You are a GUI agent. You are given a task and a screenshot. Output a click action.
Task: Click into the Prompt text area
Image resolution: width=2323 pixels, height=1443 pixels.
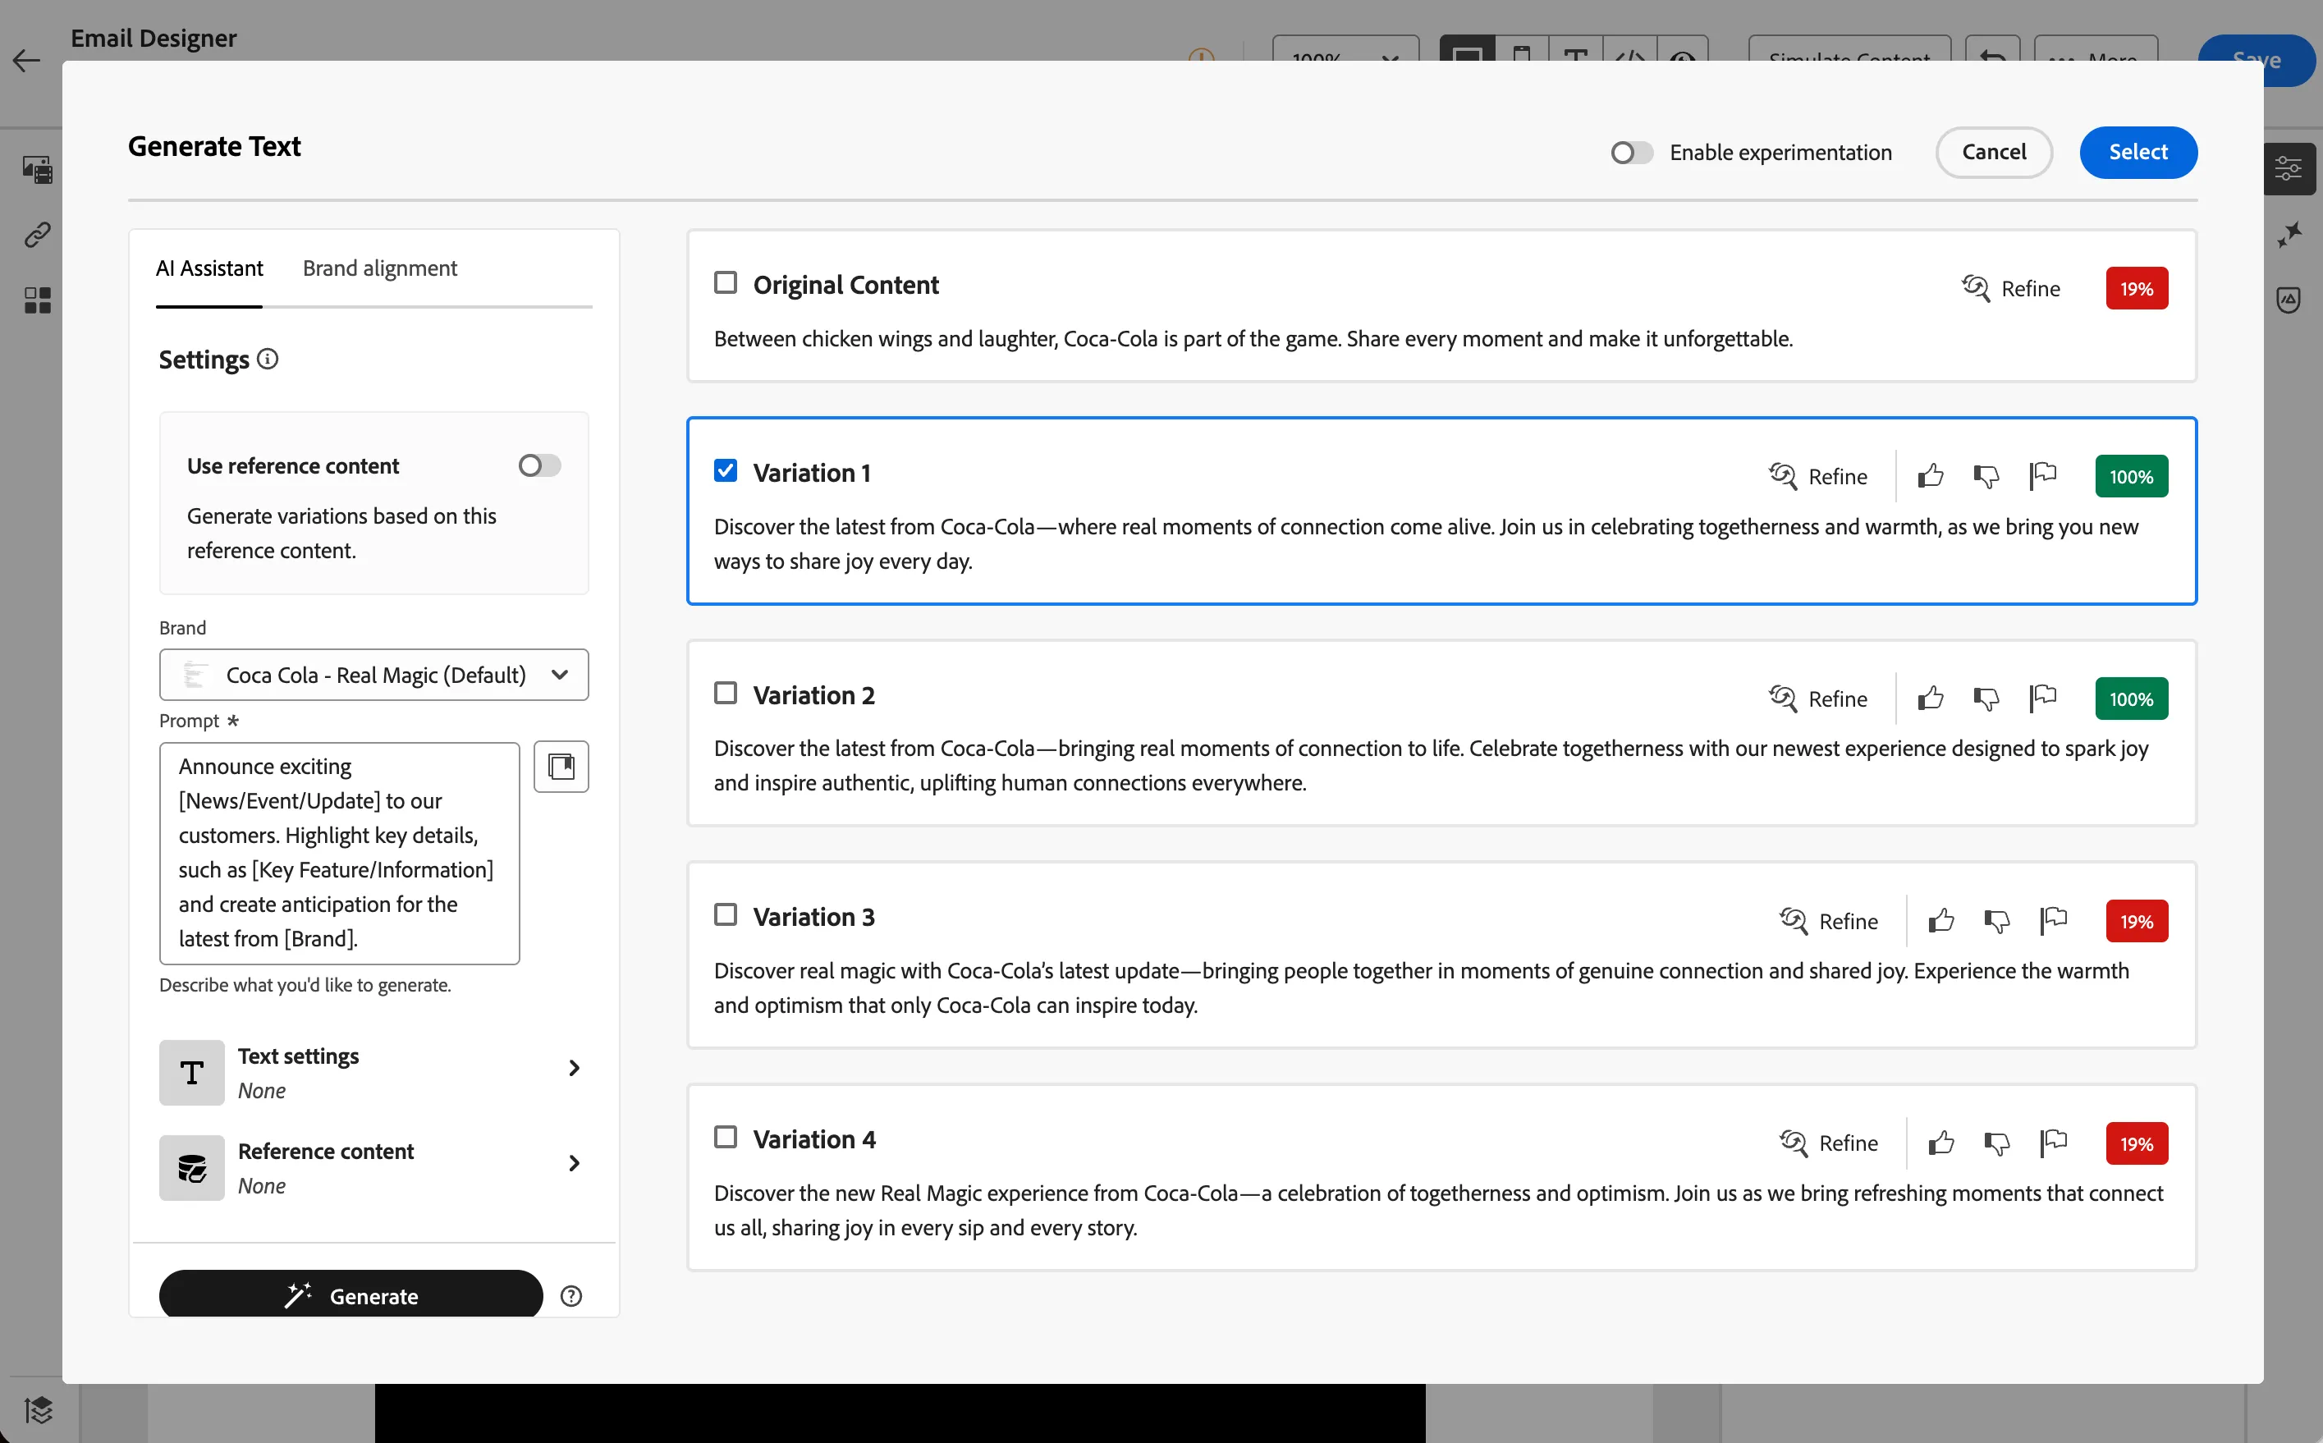click(x=340, y=853)
